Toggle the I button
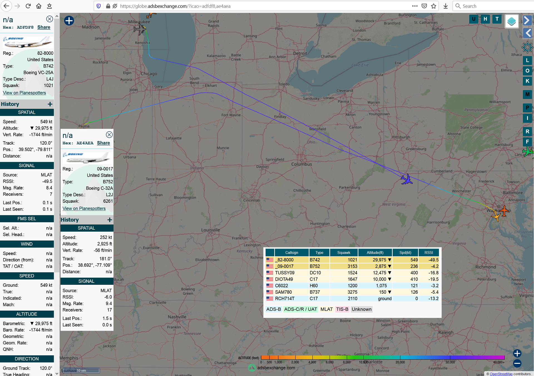 tap(527, 118)
